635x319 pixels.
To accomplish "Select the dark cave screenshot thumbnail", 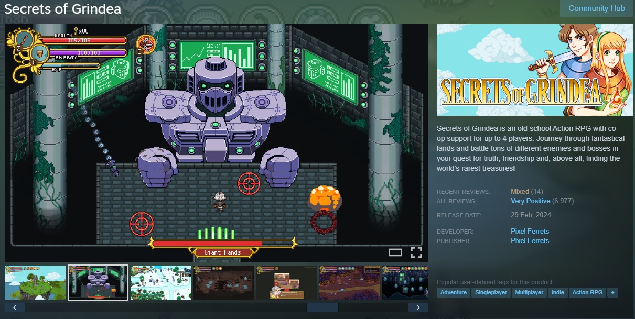I will tap(224, 282).
